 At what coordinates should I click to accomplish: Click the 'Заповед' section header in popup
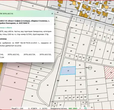3,39
